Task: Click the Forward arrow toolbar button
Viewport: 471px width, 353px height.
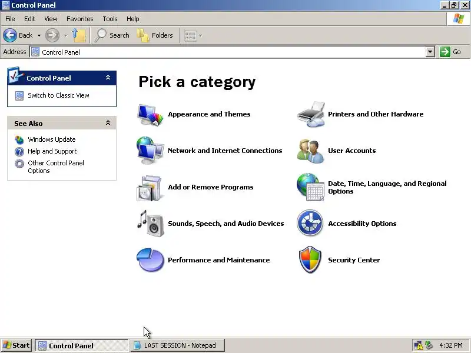Action: [52, 35]
